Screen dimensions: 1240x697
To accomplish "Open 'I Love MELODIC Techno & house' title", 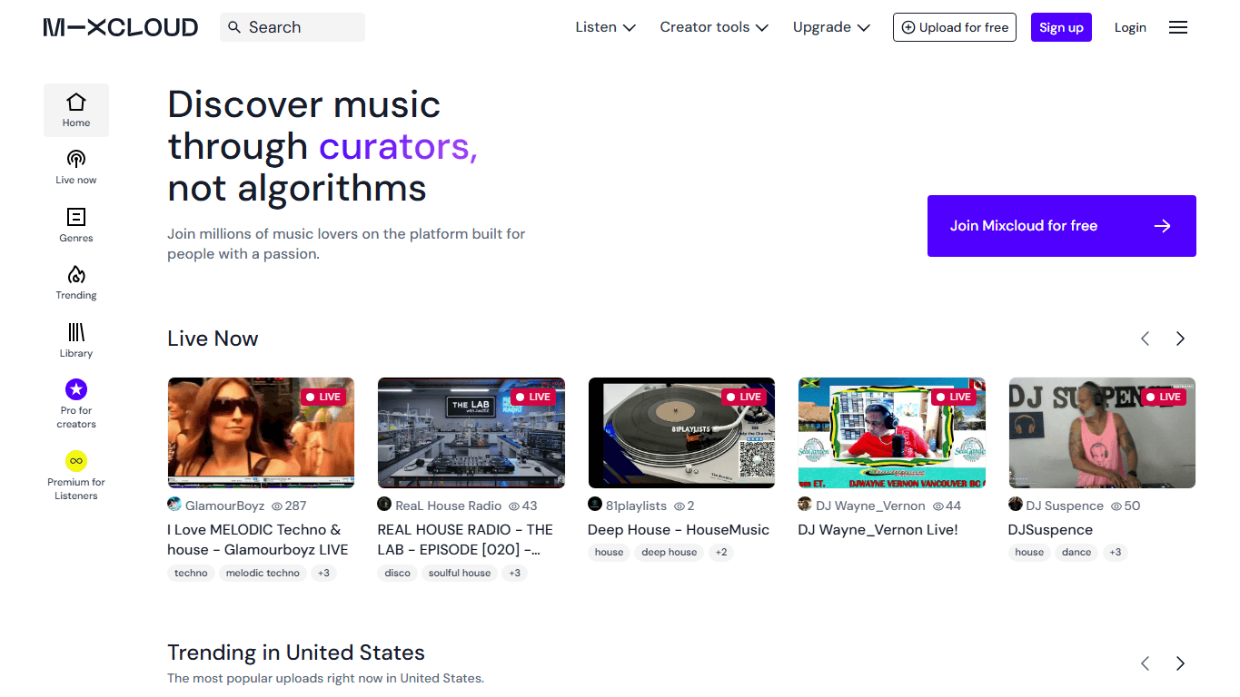I will tap(258, 539).
